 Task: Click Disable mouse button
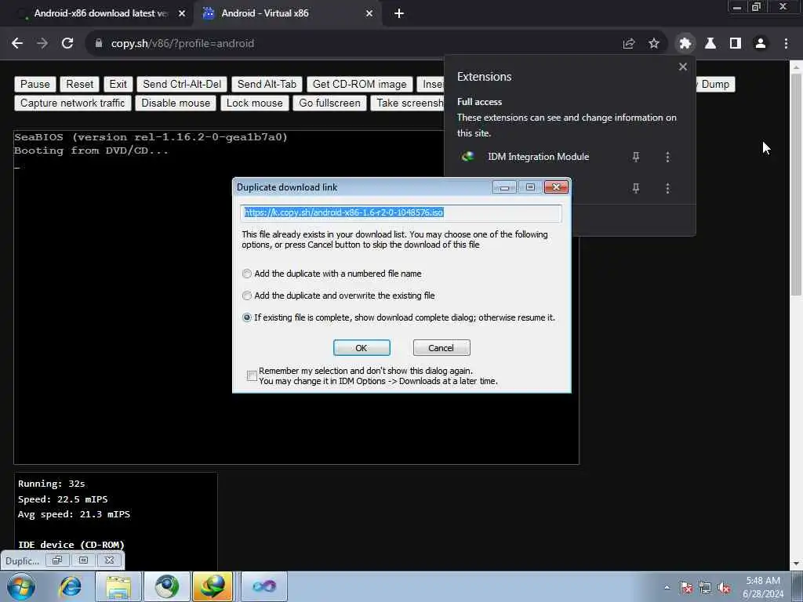click(176, 103)
